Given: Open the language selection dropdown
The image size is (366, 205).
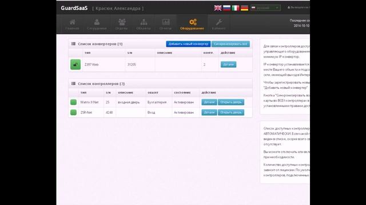Looking at the screenshot, I should [265, 8].
